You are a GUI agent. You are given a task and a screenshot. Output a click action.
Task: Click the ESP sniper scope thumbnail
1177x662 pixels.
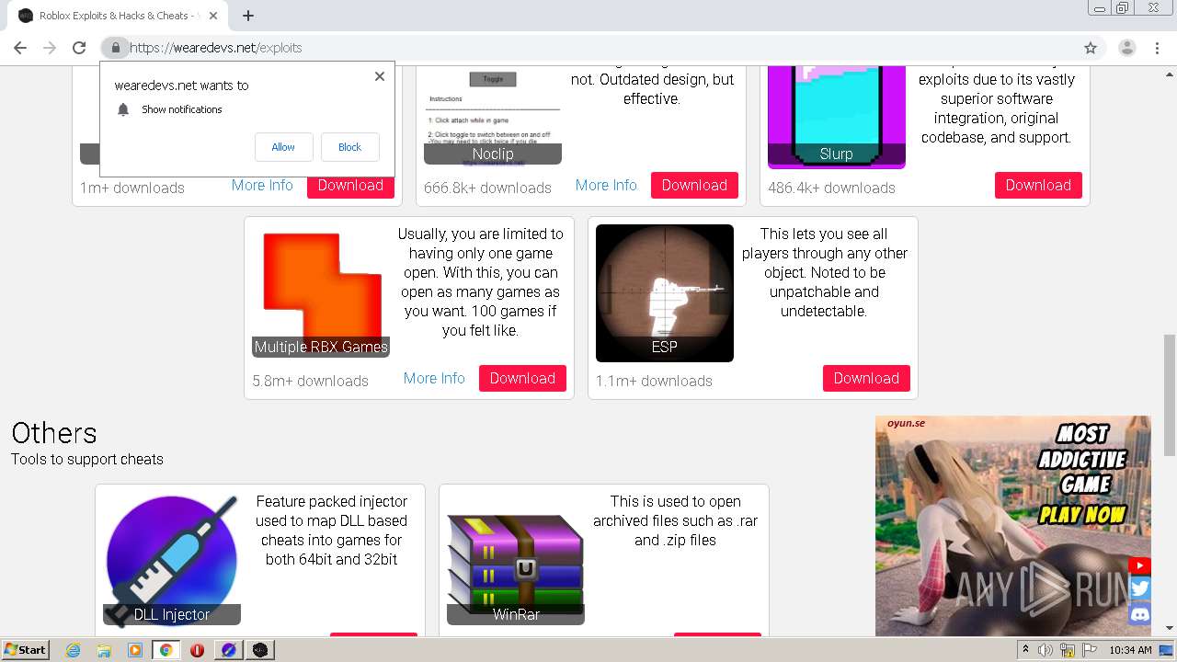[x=665, y=293]
